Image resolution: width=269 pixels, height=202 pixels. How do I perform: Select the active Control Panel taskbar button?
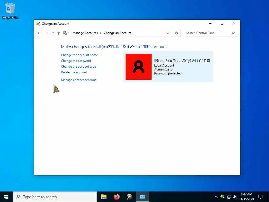coord(142,197)
